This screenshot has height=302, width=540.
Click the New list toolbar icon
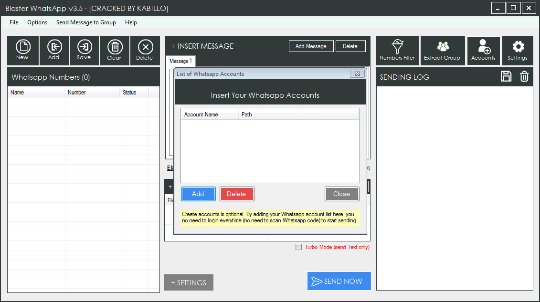tap(23, 51)
